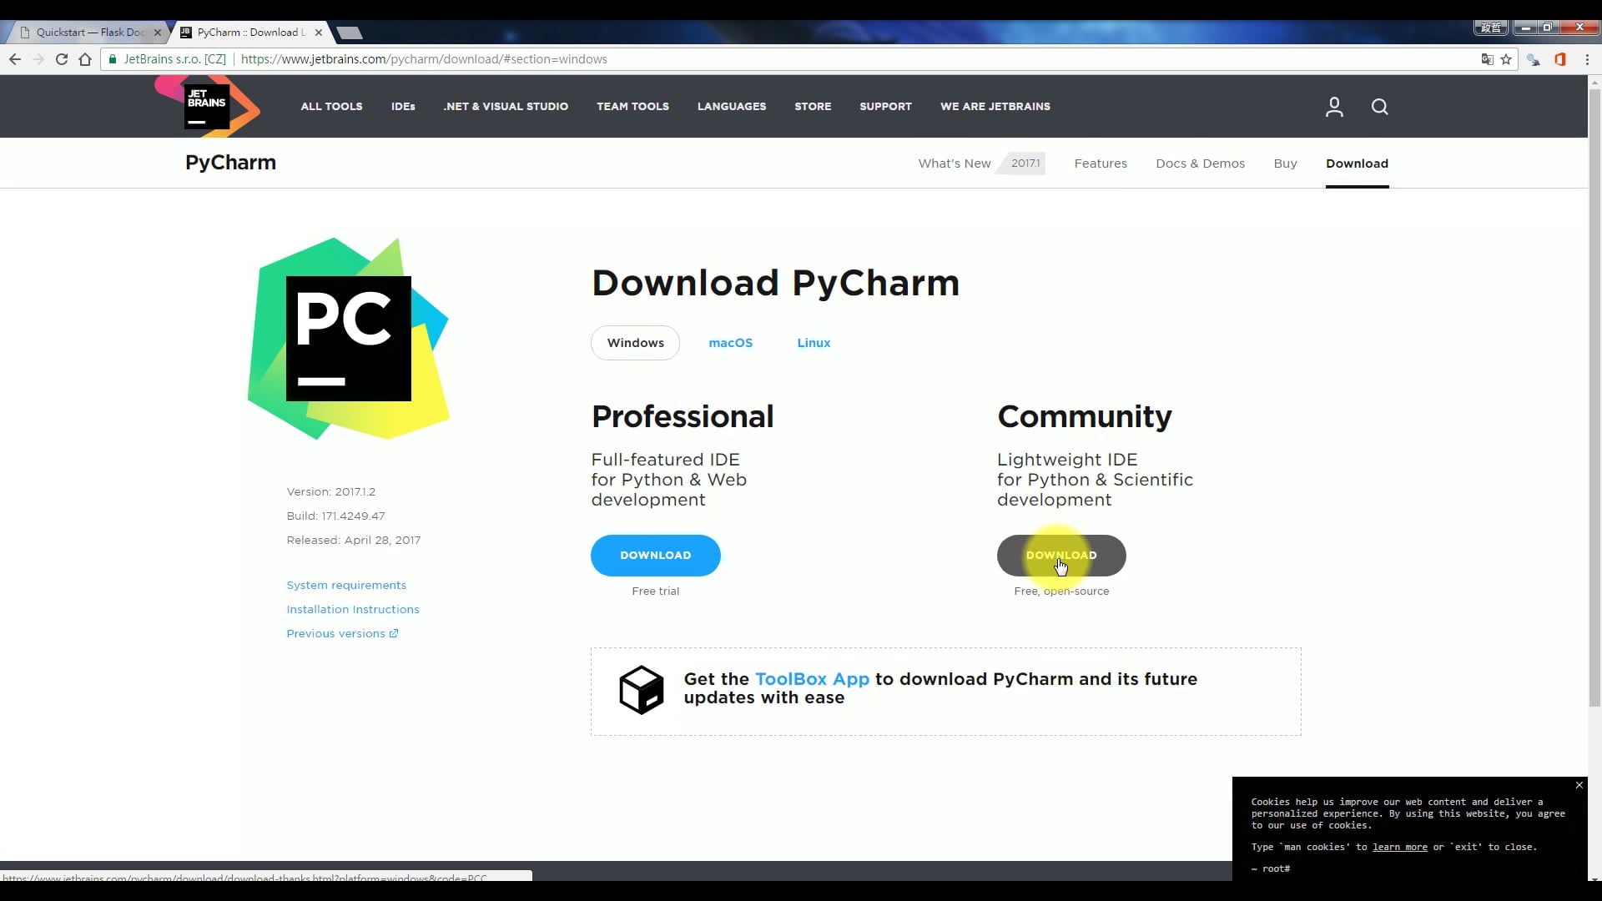Bookmark page with the star icon
The height and width of the screenshot is (901, 1602).
point(1507,59)
